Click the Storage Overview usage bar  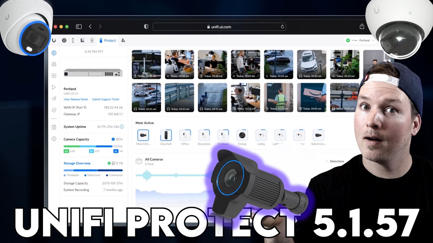[x=93, y=170]
